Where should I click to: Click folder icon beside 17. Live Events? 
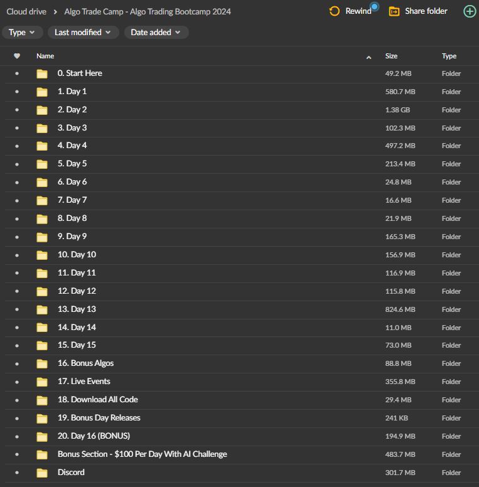click(42, 382)
